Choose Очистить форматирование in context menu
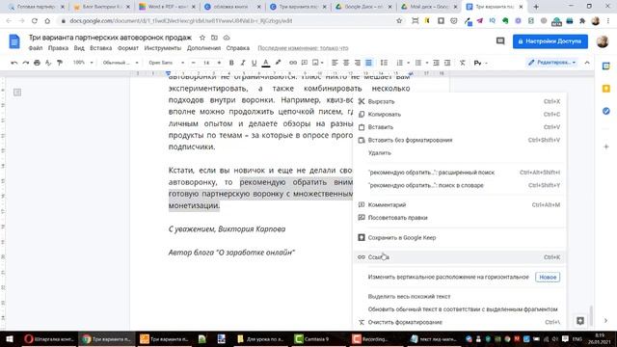The height and width of the screenshot is (347, 617). (x=460, y=322)
